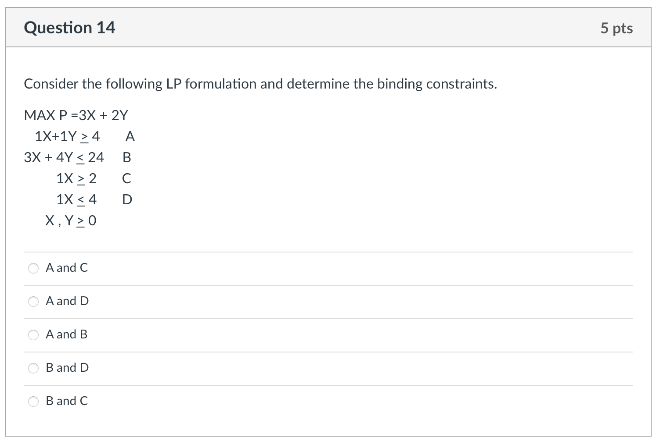Click the '5 pts' label
This screenshot has height=441, width=656.
pos(618,28)
